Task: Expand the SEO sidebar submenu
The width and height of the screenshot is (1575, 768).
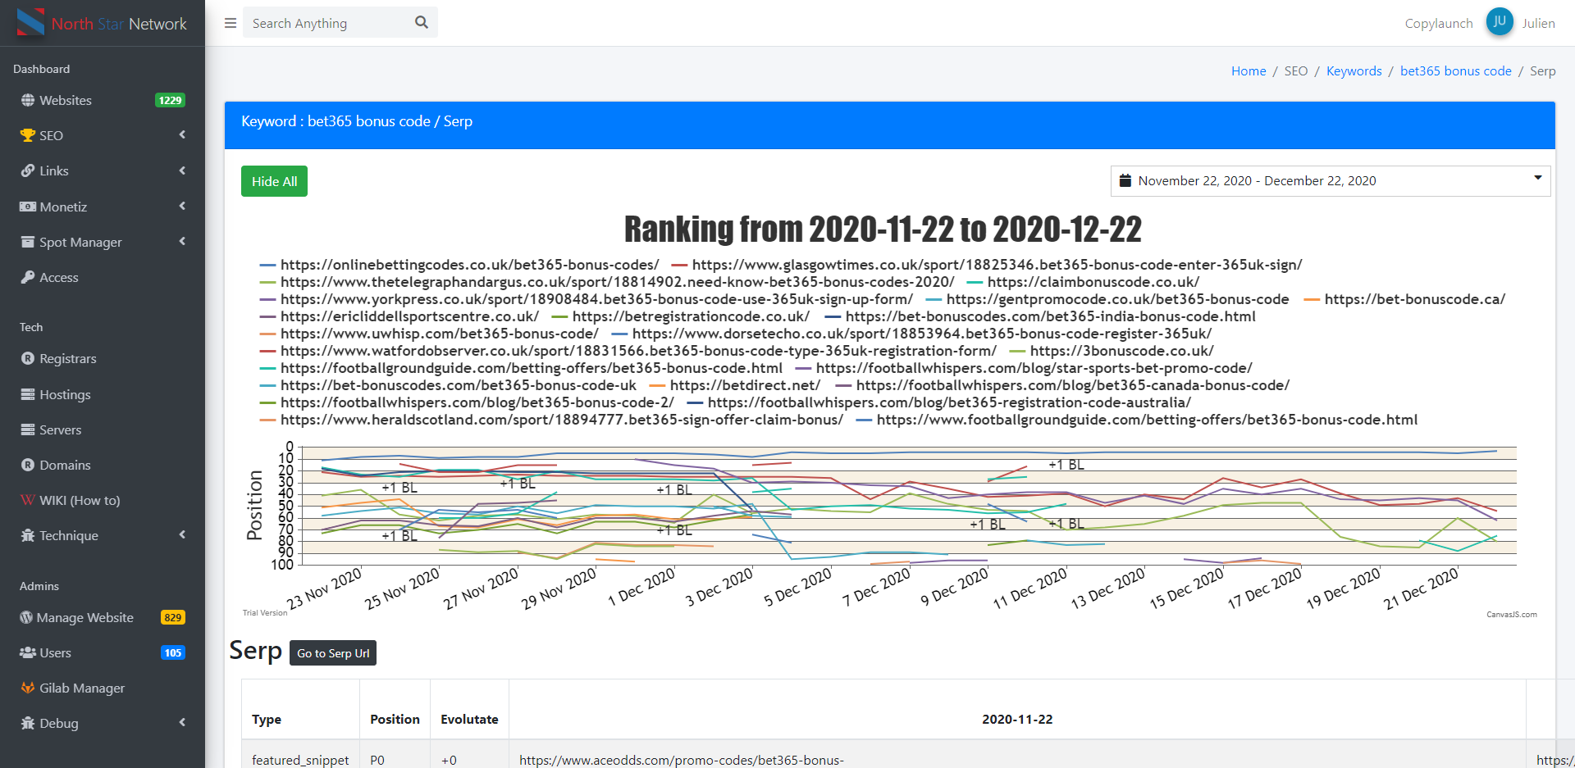Action: [x=103, y=136]
